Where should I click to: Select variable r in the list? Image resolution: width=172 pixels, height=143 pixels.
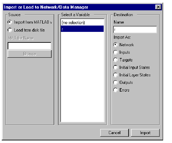[x=82, y=29]
